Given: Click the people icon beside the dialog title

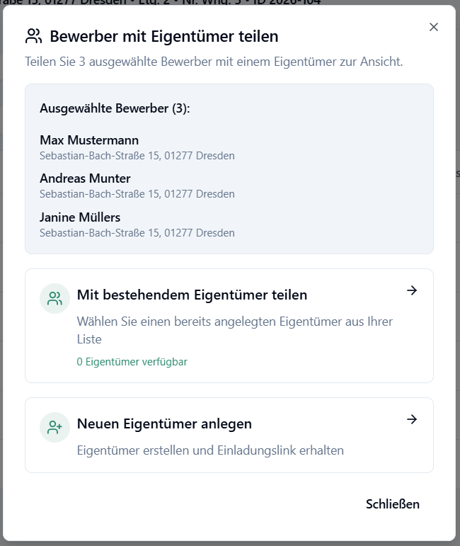Looking at the screenshot, I should tap(34, 36).
